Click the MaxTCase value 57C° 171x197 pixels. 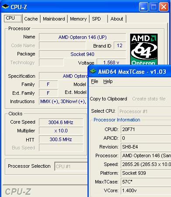(x=146, y=182)
